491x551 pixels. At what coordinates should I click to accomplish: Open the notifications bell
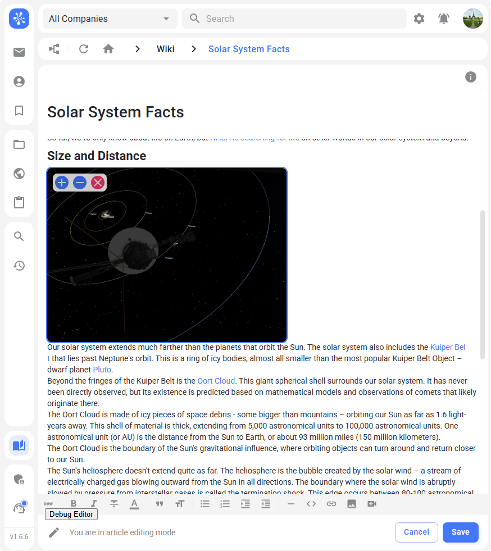pos(444,19)
